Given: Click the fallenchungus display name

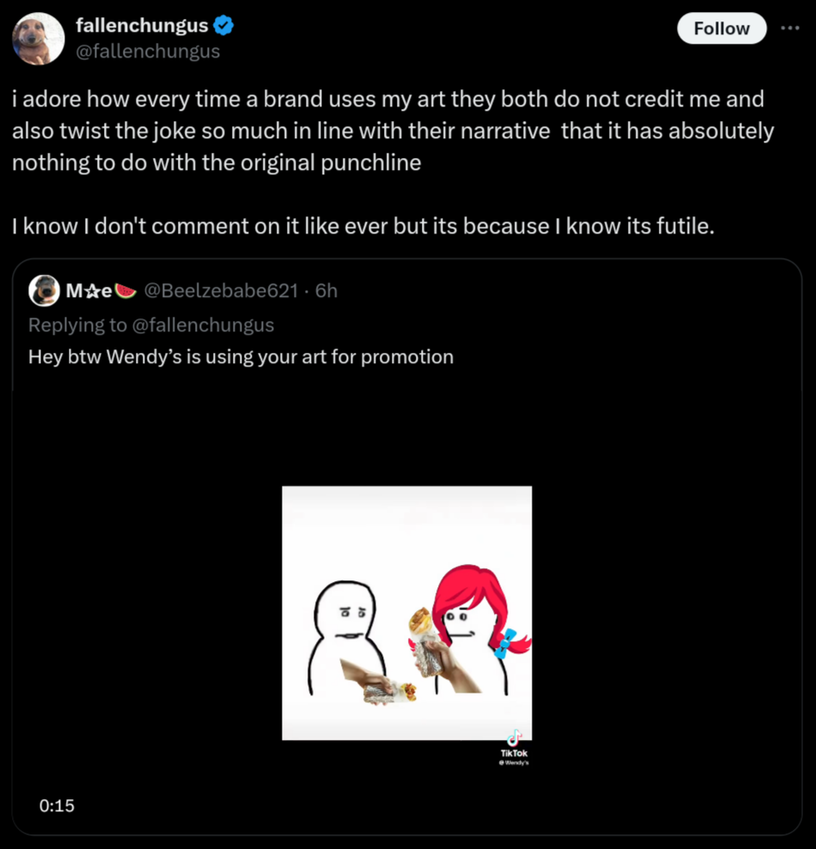Looking at the screenshot, I should (142, 27).
